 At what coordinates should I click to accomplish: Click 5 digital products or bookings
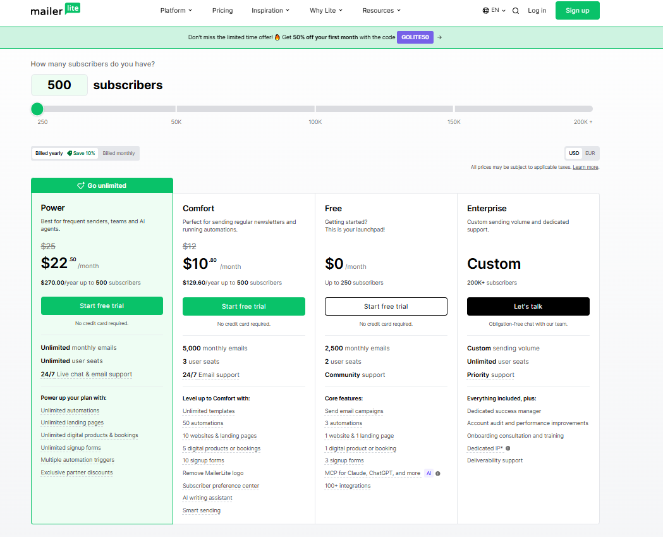(x=222, y=448)
